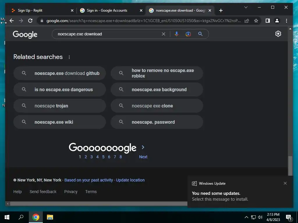The height and width of the screenshot is (223, 298).
Task: Open the Chrome profile menu
Action: 277,21
